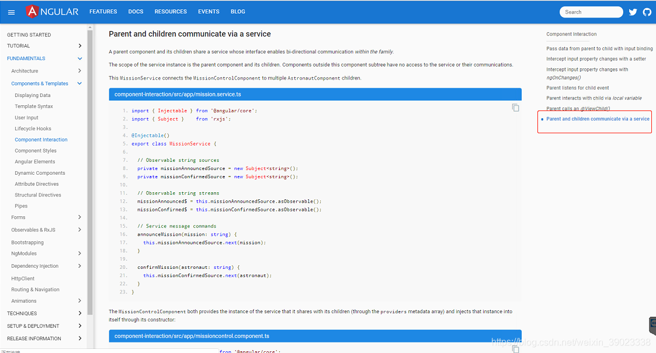Open the GitHub icon link
Viewport: 656px width, 353px height.
(647, 12)
